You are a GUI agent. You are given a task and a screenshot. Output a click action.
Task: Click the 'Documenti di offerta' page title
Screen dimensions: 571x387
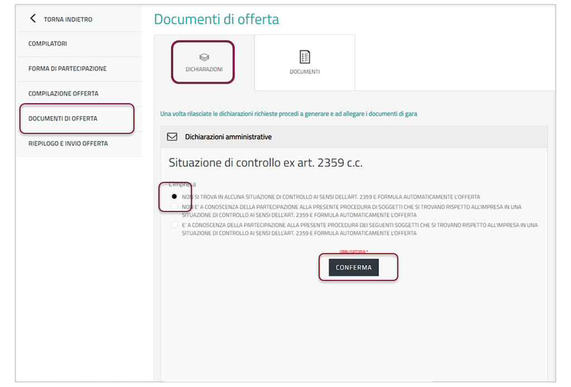216,20
